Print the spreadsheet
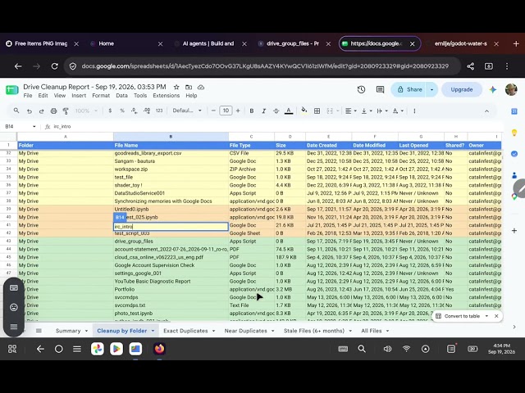Screen dimensions: 525x393 53,111
